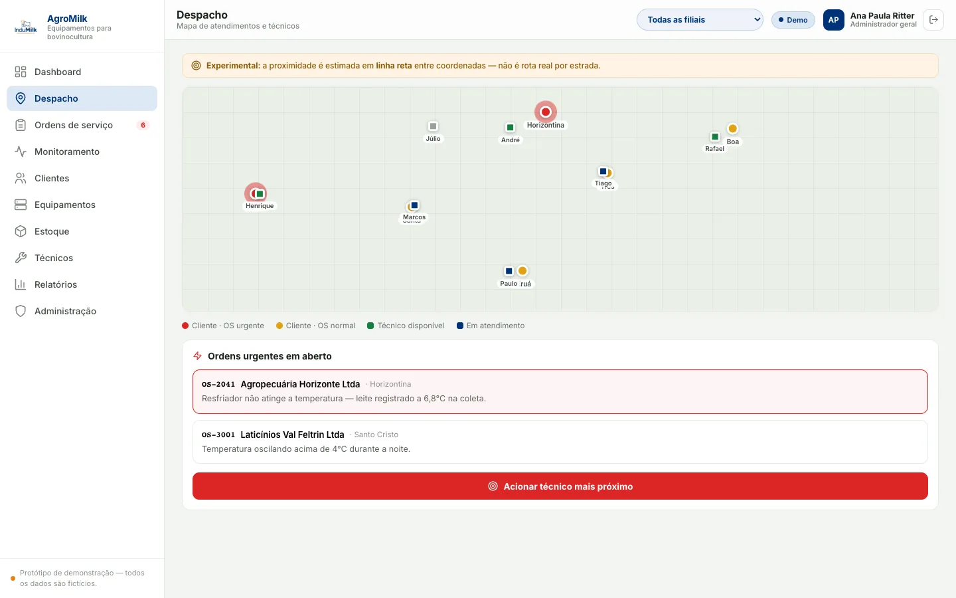The height and width of the screenshot is (598, 956).
Task: Select technician André marker on map
Action: point(510,127)
